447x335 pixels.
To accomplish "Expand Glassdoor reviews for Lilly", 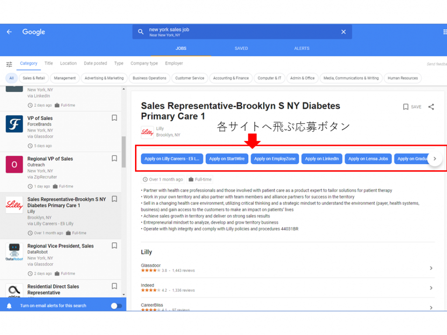I will point(431,268).
